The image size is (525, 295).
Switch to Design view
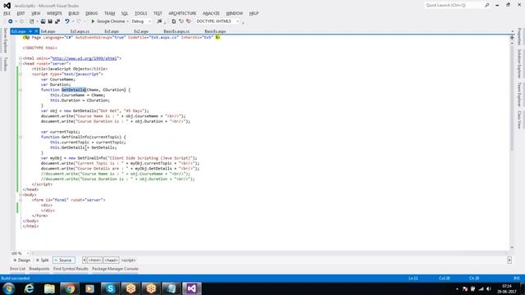(x=21, y=261)
